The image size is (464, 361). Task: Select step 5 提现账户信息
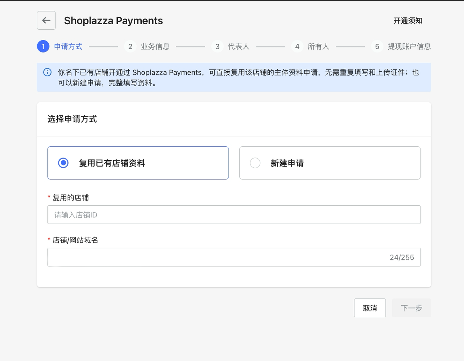coord(401,46)
